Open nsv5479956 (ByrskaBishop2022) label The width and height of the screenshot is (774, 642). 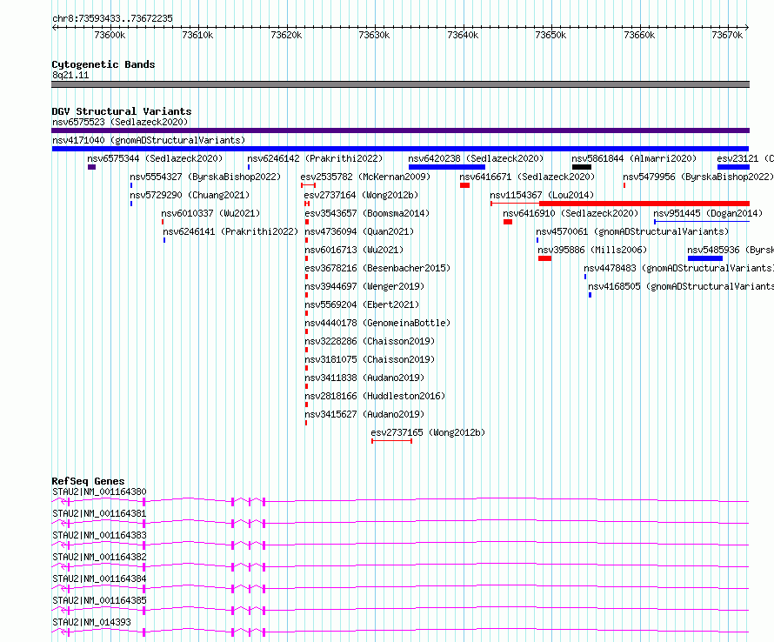point(698,177)
